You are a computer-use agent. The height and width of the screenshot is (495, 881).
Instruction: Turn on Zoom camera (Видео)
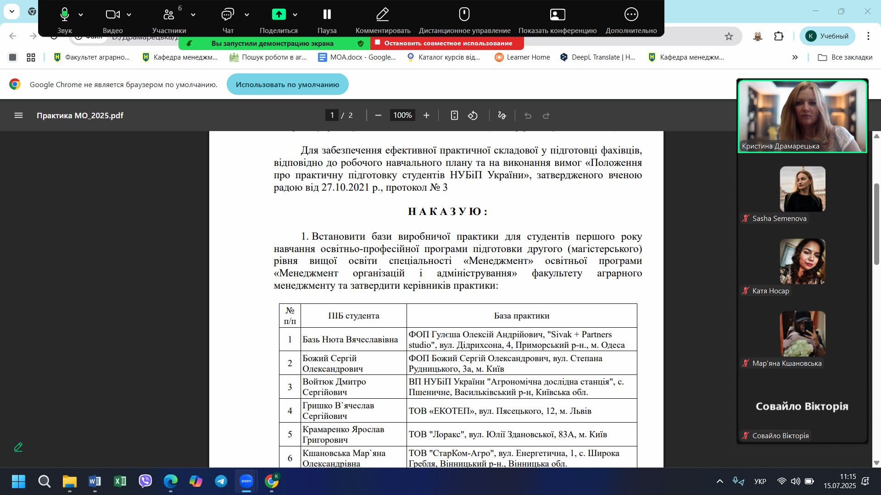(x=112, y=19)
